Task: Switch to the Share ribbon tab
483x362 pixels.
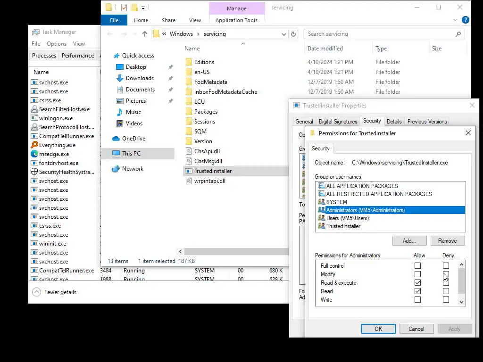Action: (168, 20)
